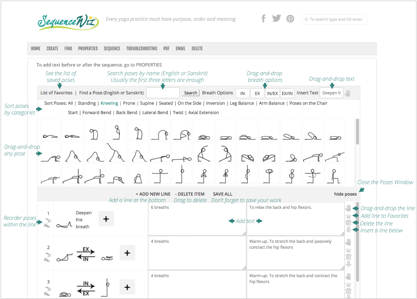
Task: Insert a line below line 2 arrow
Action: click(349, 264)
